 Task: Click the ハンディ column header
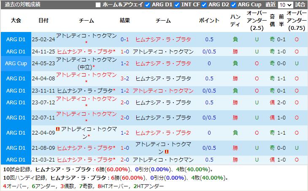235,20
